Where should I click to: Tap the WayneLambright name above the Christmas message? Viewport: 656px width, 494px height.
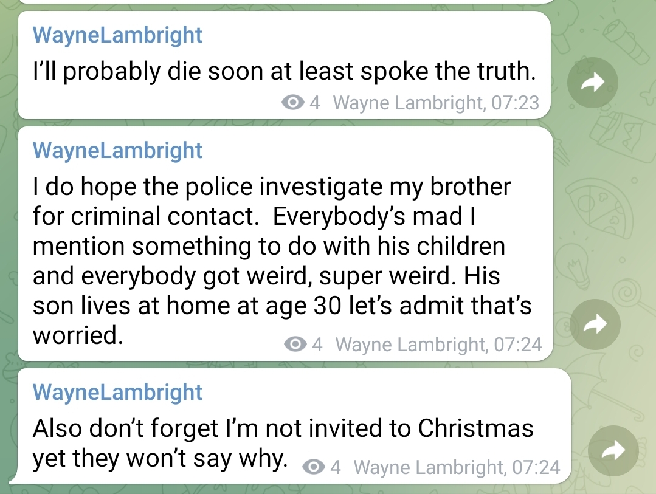[117, 392]
